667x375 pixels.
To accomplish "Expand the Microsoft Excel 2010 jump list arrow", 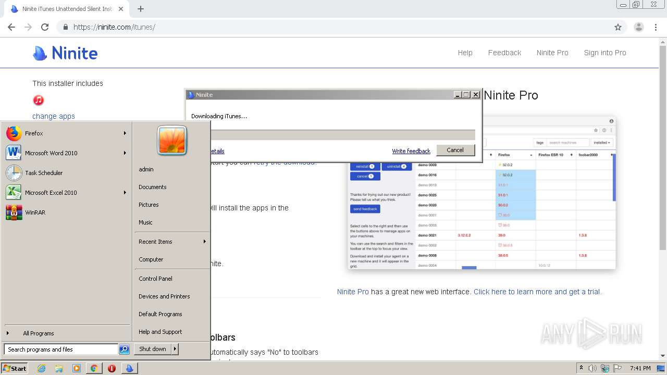I will click(125, 193).
